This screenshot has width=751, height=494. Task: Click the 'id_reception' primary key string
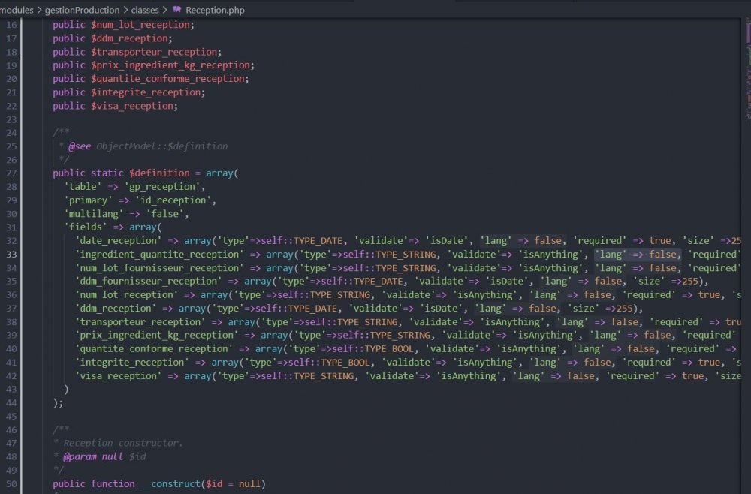[173, 200]
